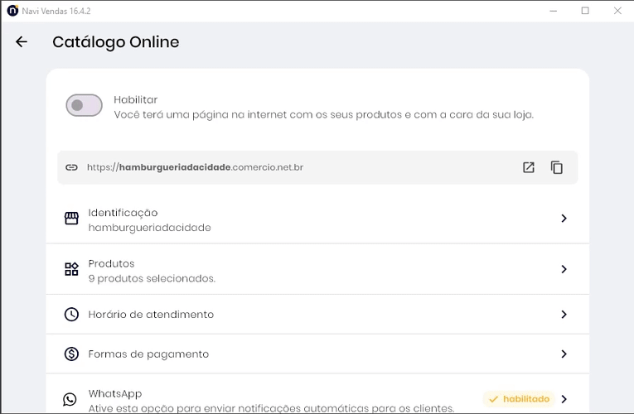Click the 'Você terá uma página' description
Viewport: 634px width, 414px height.
point(323,115)
